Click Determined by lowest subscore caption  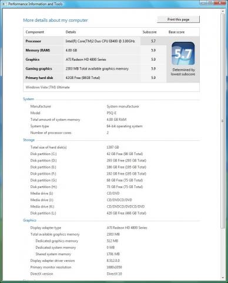[x=183, y=72]
